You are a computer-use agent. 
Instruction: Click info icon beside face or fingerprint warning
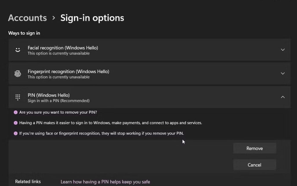(16, 133)
